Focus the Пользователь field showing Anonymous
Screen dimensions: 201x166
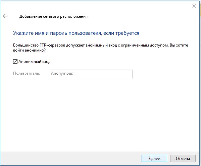(91, 74)
